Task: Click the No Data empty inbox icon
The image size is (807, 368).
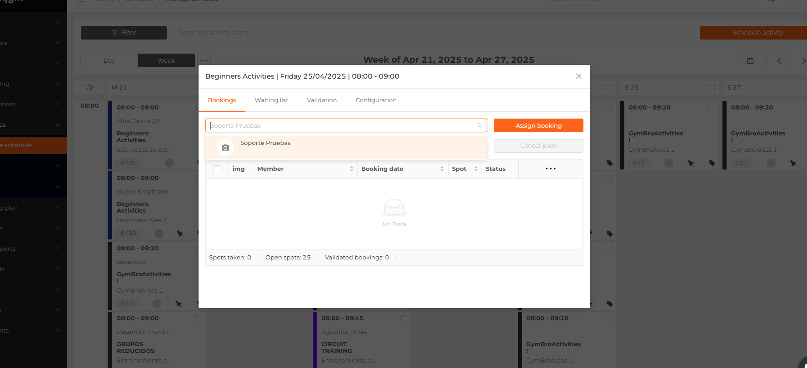Action: (394, 207)
